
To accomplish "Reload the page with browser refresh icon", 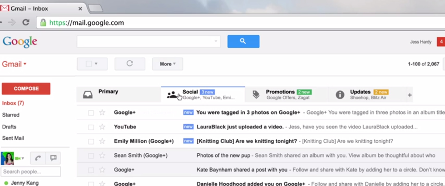I will (x=26, y=23).
